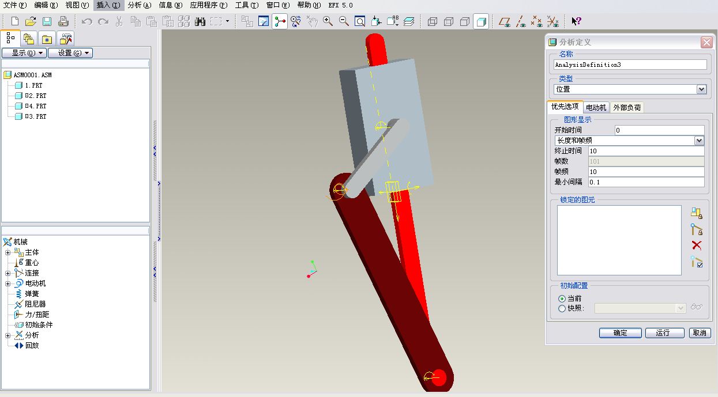718x397 pixels.
Task: Expand the 连接 tree node
Action: pyautogui.click(x=8, y=273)
